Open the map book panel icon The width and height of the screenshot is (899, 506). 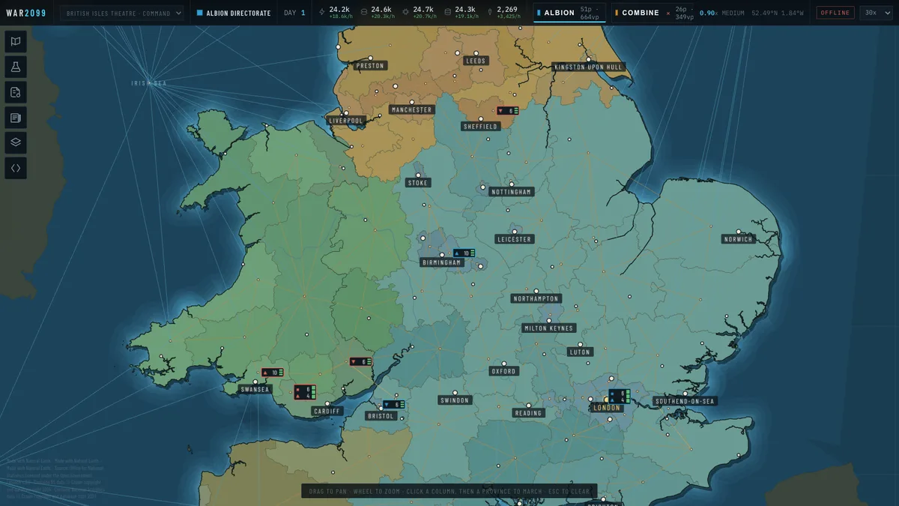[x=16, y=42]
